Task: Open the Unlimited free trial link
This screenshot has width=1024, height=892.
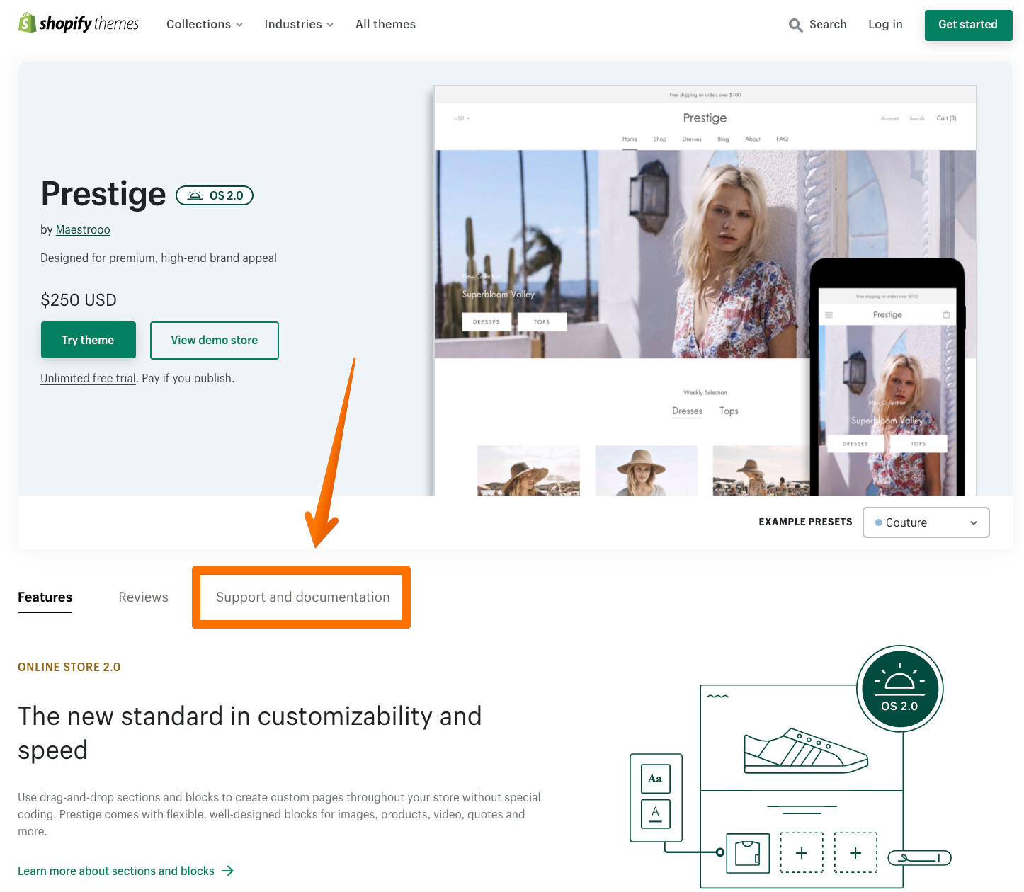Action: tap(88, 378)
